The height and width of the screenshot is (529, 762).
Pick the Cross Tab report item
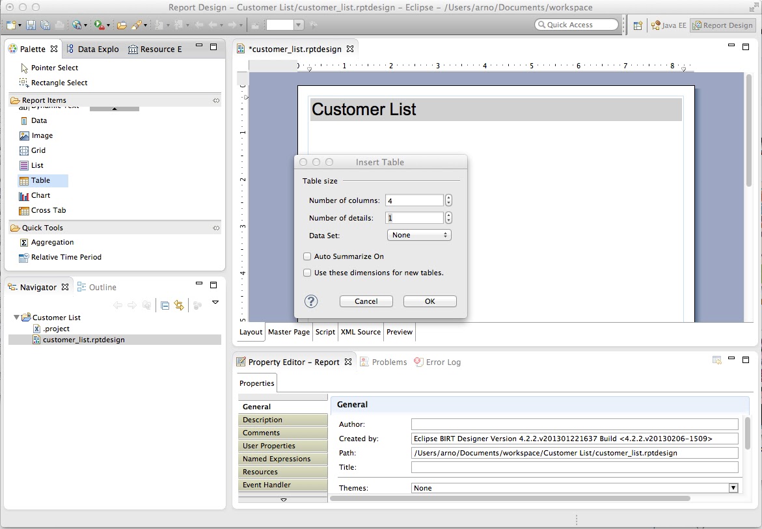[x=42, y=210]
